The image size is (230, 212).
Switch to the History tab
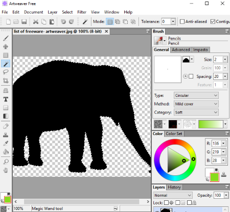174,187
